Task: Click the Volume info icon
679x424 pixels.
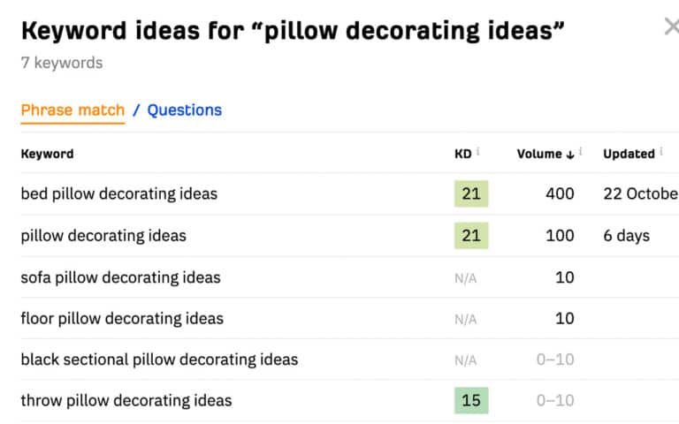Action: 581,152
